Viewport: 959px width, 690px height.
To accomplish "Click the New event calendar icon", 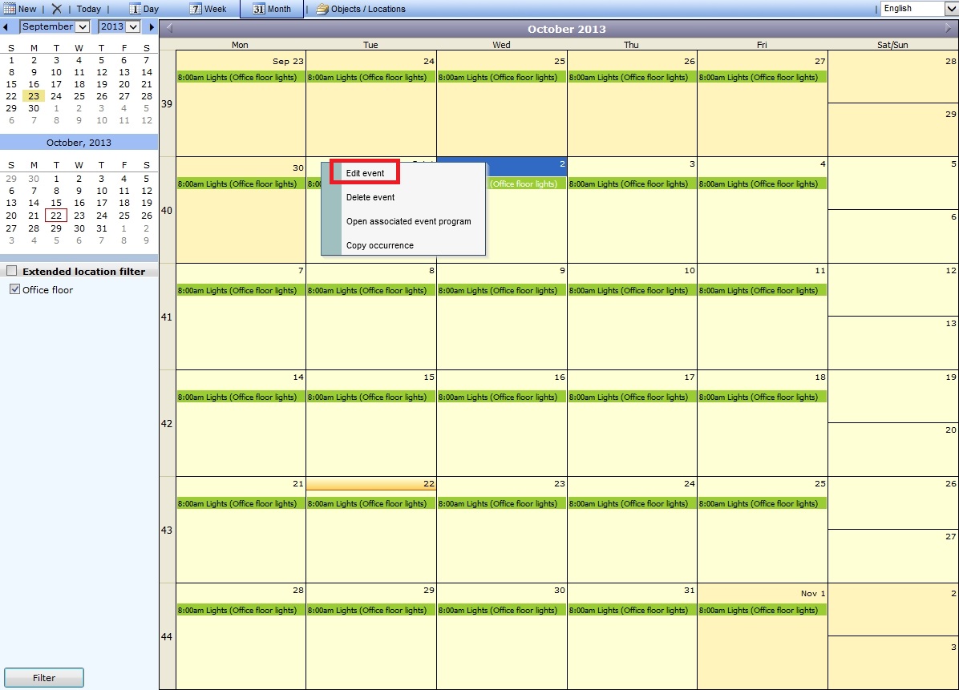I will pyautogui.click(x=10, y=9).
